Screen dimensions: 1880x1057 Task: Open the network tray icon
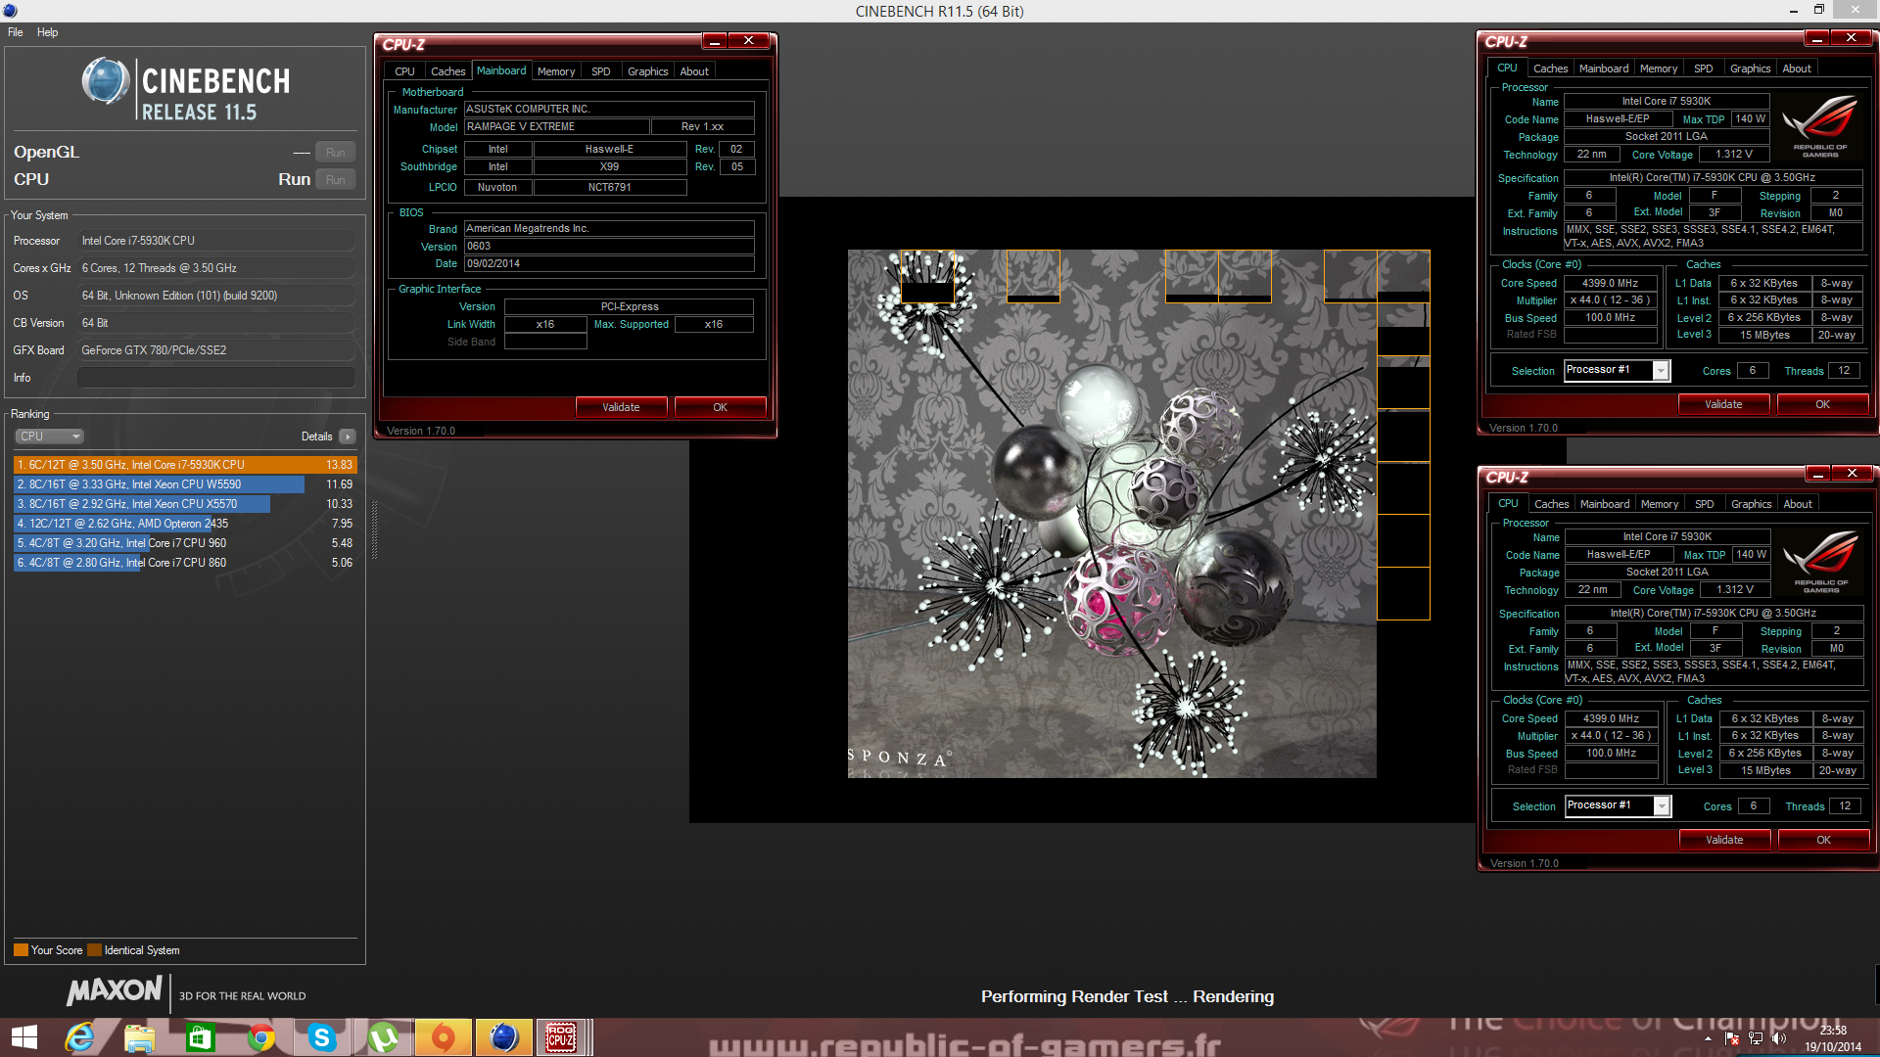[x=1755, y=1038]
